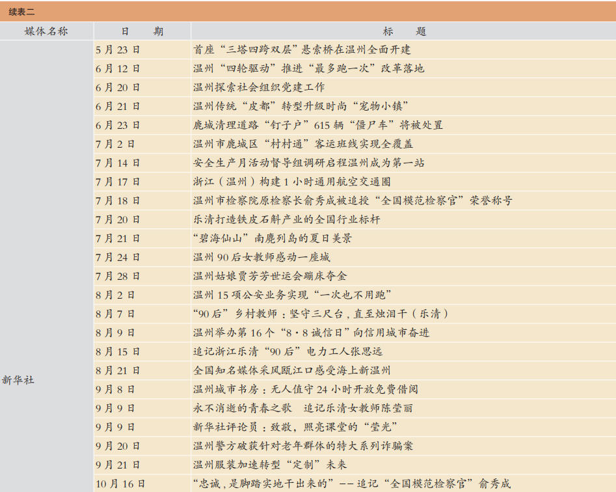The height and width of the screenshot is (492, 616).
Task: Click the date cell "7月17日"
Action: [118, 182]
